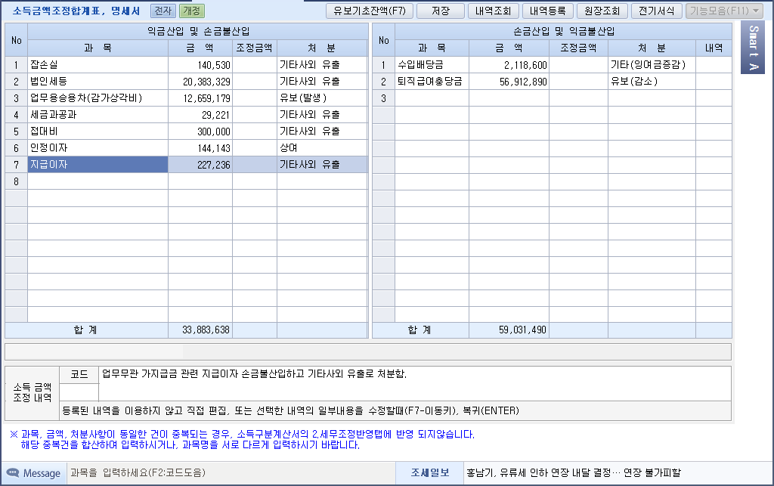Select the 세금과공과 account cell
The height and width of the screenshot is (486, 774).
98,115
